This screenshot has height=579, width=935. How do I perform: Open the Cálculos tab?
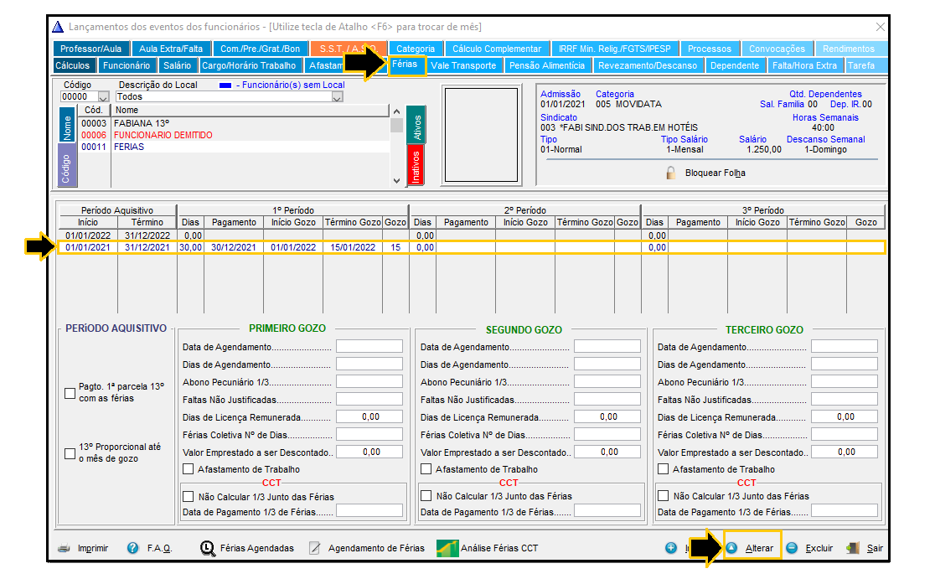tap(72, 65)
